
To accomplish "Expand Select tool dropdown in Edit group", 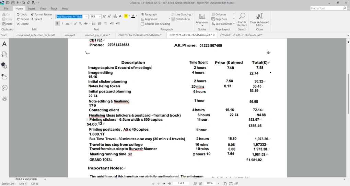I will click(x=51, y=19).
